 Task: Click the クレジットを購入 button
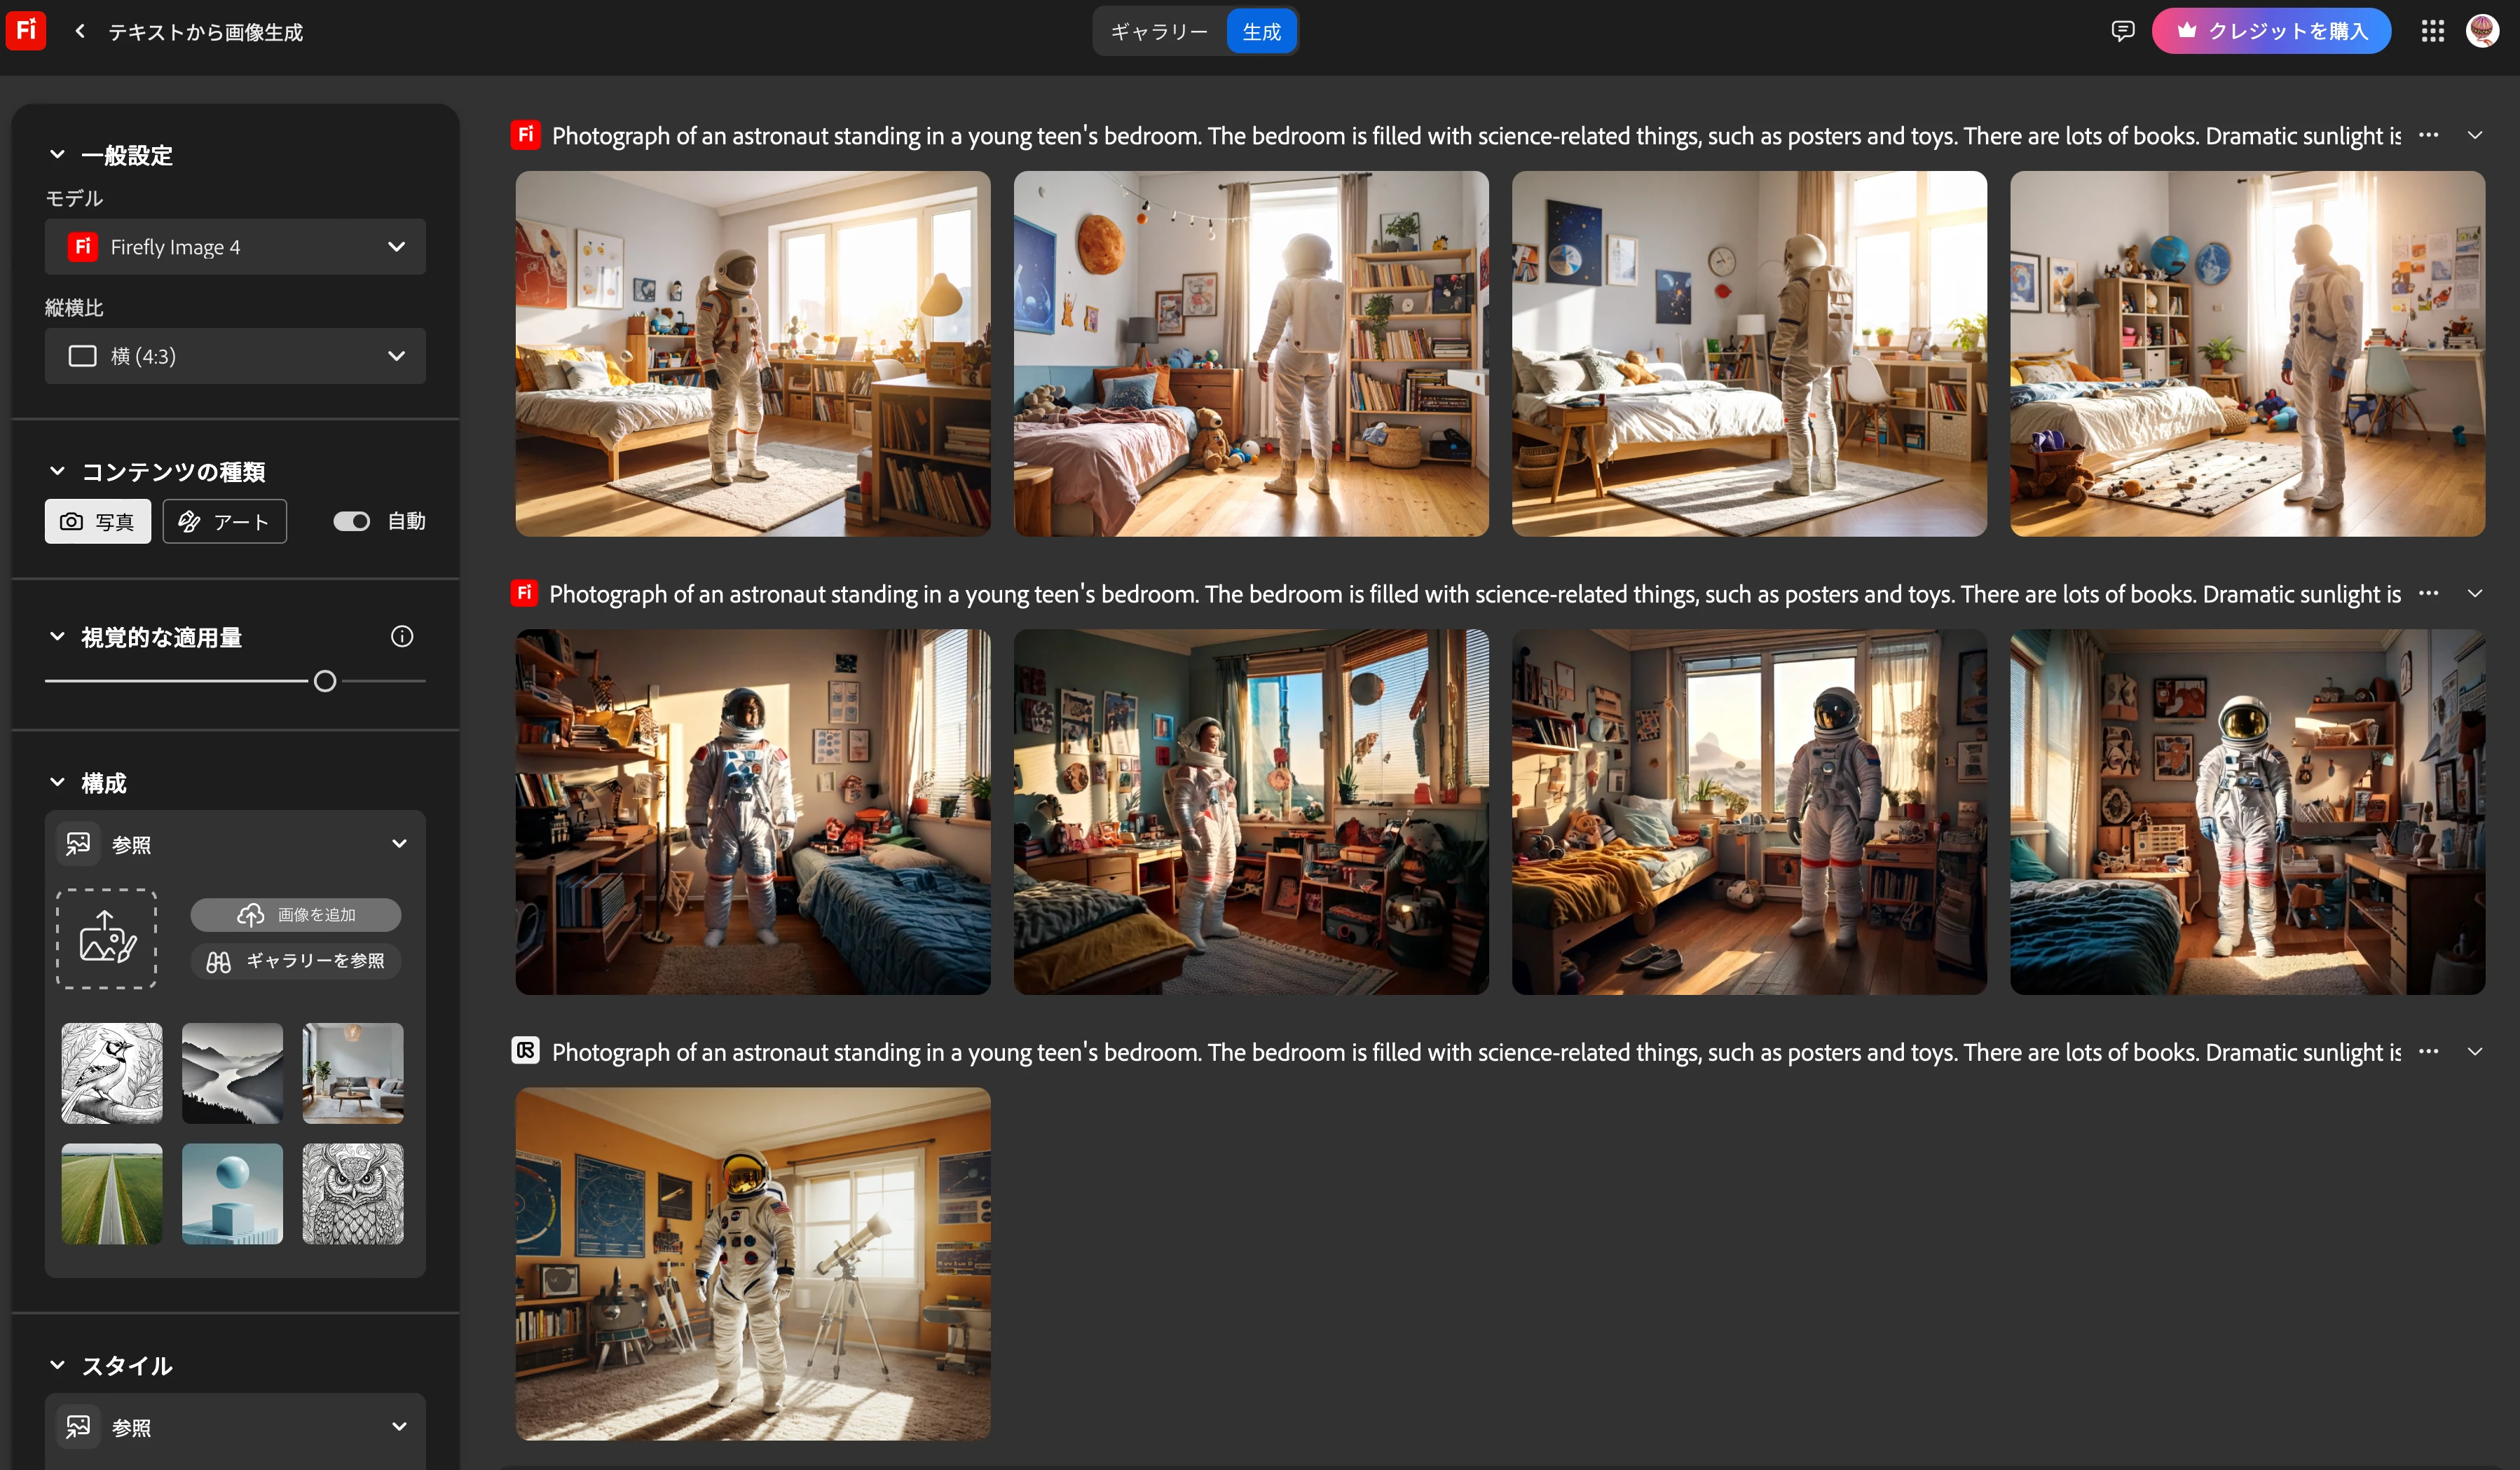[x=2270, y=31]
